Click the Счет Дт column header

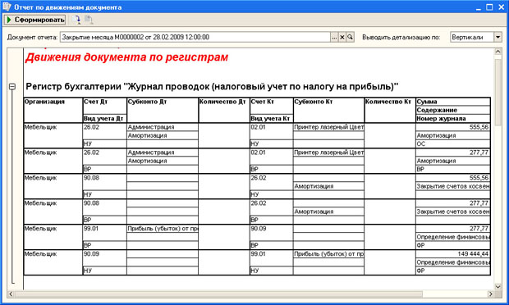tap(105, 106)
